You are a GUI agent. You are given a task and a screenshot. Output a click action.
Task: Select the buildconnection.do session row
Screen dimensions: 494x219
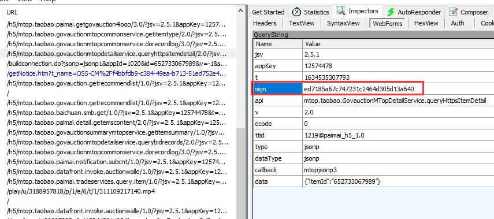118,64
